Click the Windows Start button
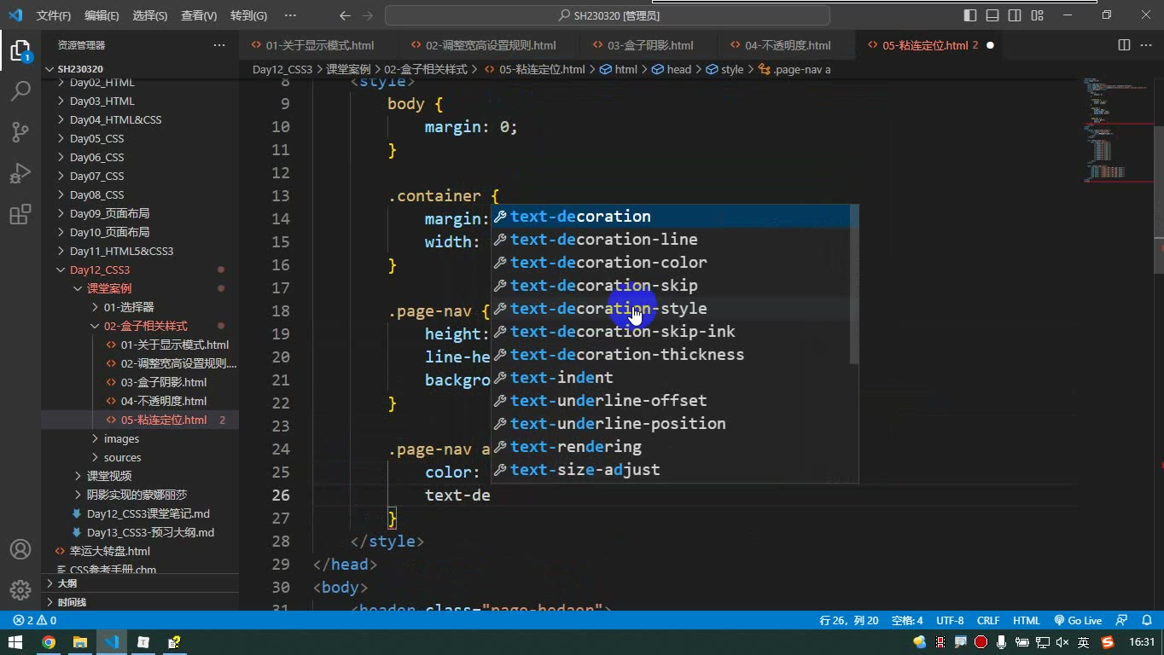 [15, 642]
